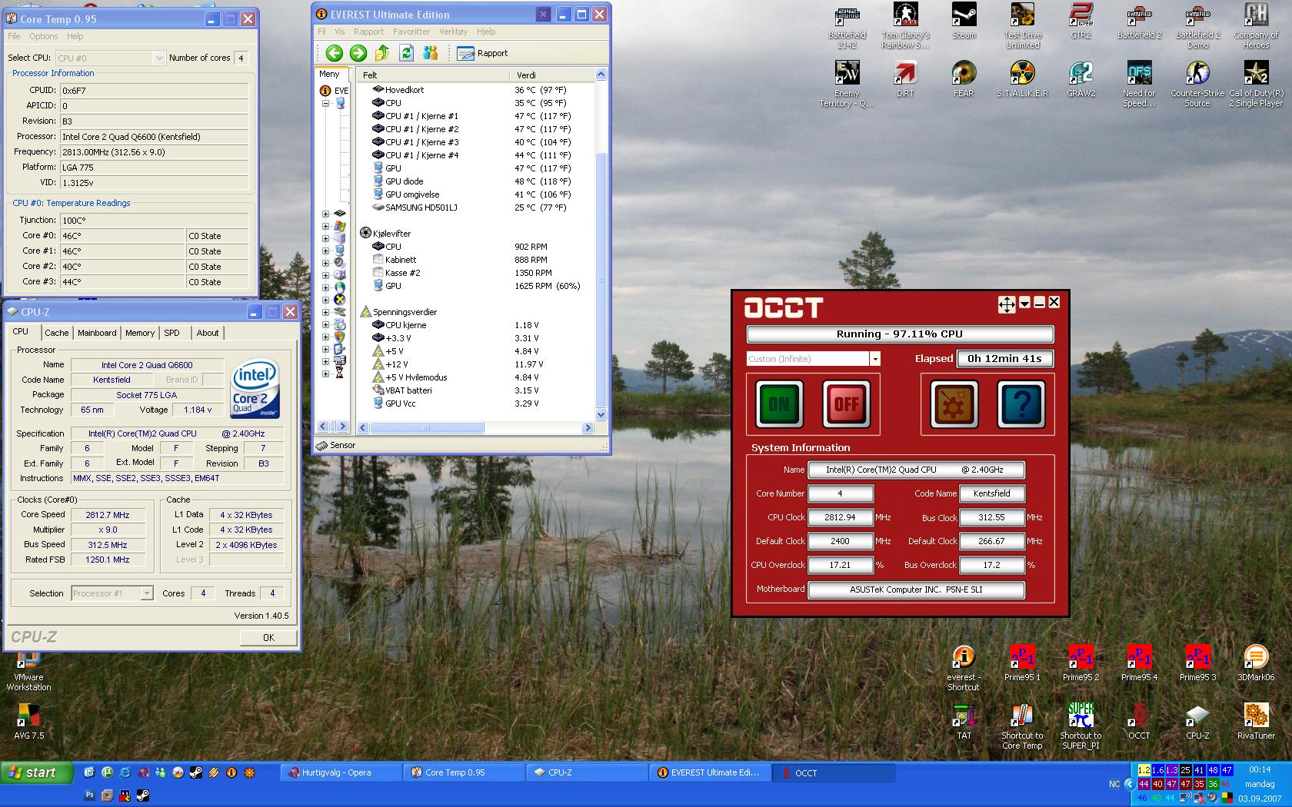Open SUPER_PI desktop shortcut
The image size is (1292, 807).
(x=1081, y=726)
